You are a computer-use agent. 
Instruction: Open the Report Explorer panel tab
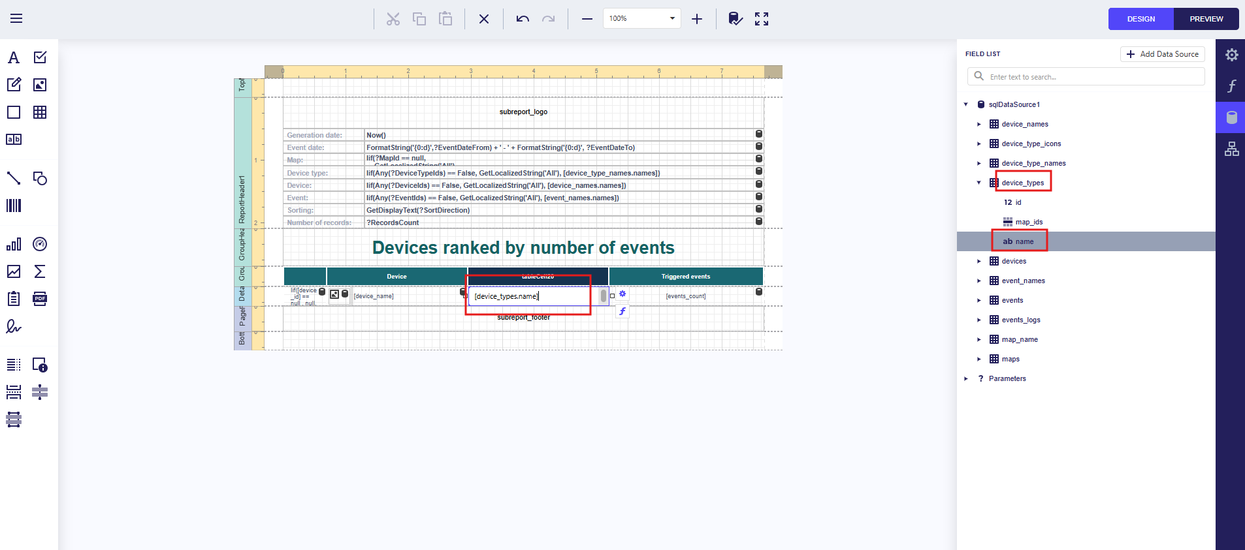click(x=1231, y=149)
